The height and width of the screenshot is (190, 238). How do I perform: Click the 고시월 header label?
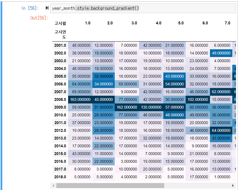pyautogui.click(x=60, y=23)
